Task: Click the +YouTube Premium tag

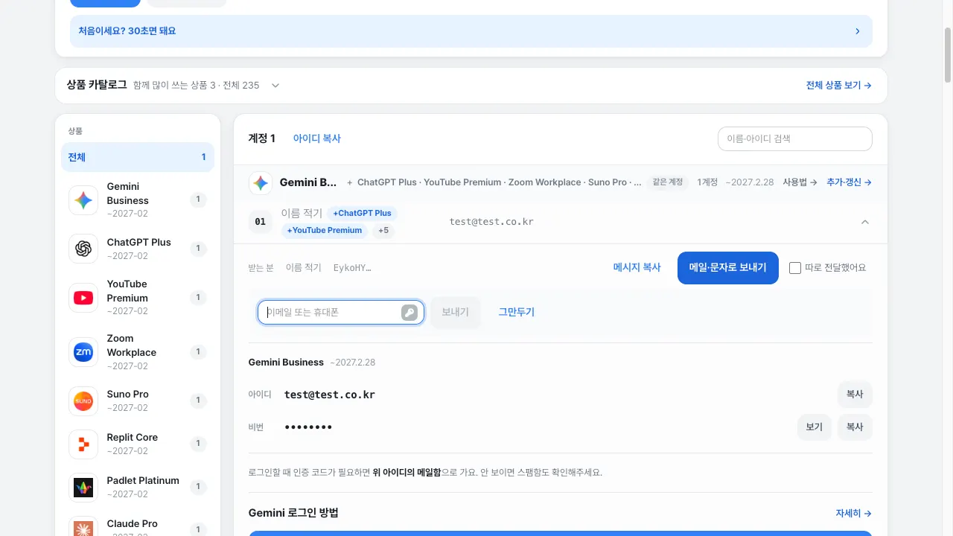Action: click(x=325, y=231)
